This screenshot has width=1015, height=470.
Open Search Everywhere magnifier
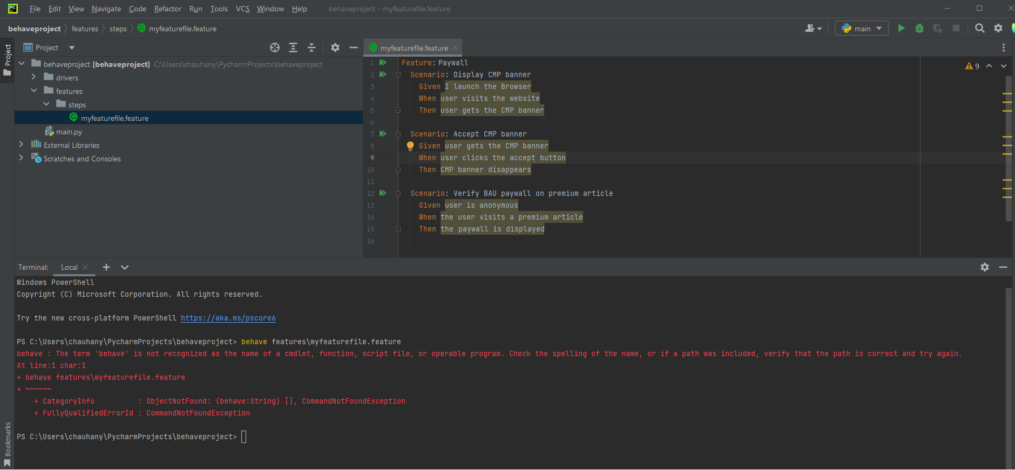coord(980,28)
